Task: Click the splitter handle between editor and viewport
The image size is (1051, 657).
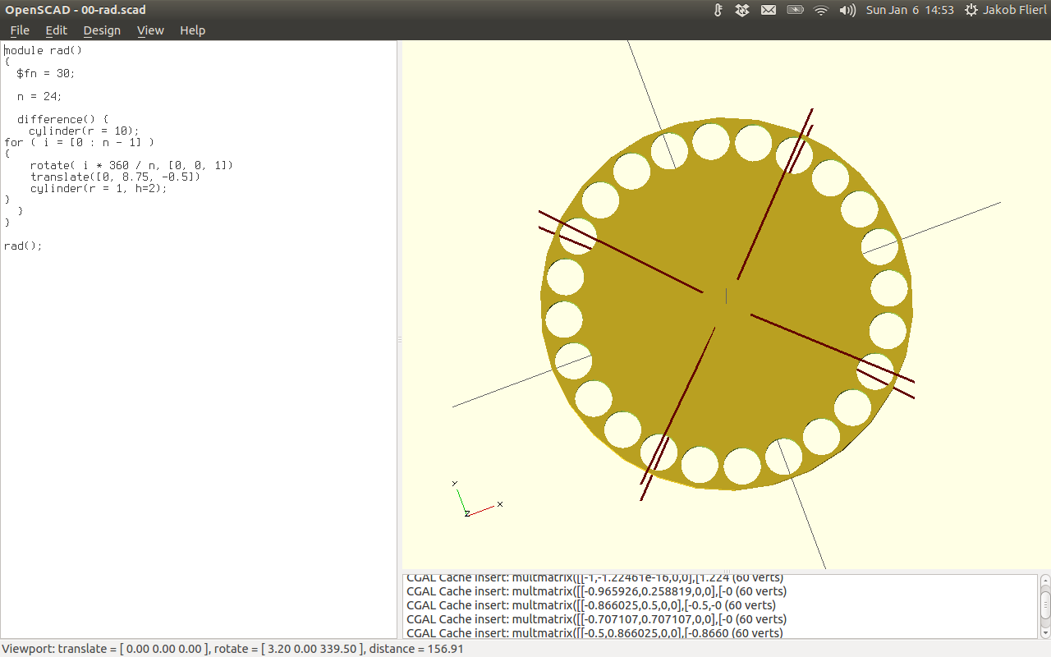Action: [399, 339]
